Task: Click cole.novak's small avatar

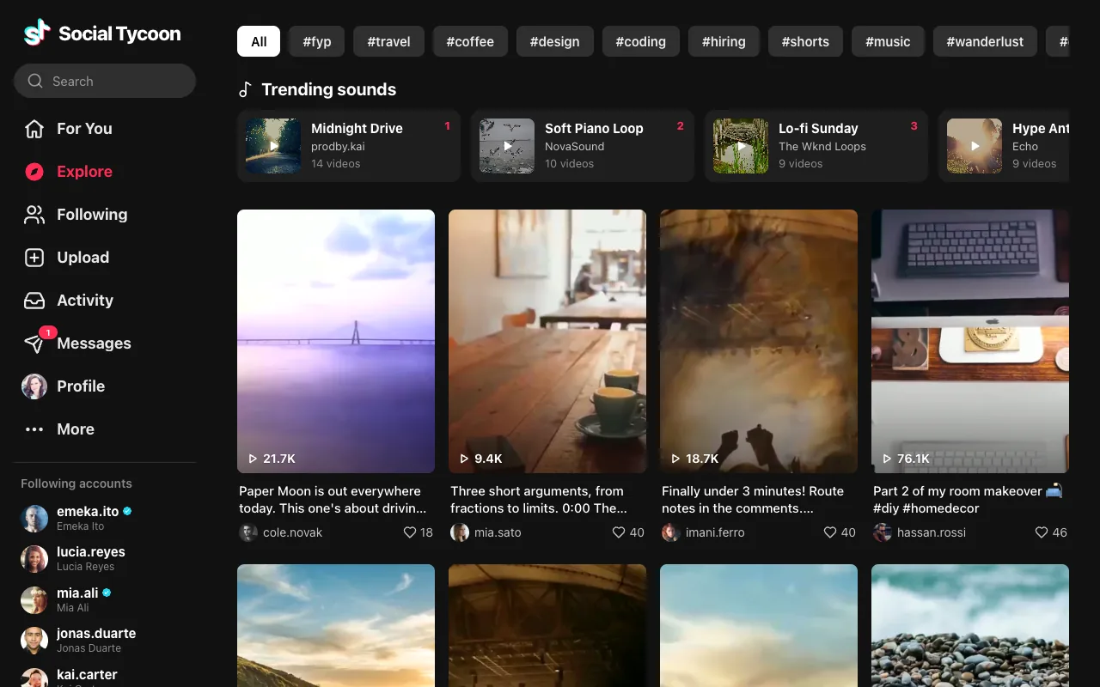Action: click(x=248, y=532)
